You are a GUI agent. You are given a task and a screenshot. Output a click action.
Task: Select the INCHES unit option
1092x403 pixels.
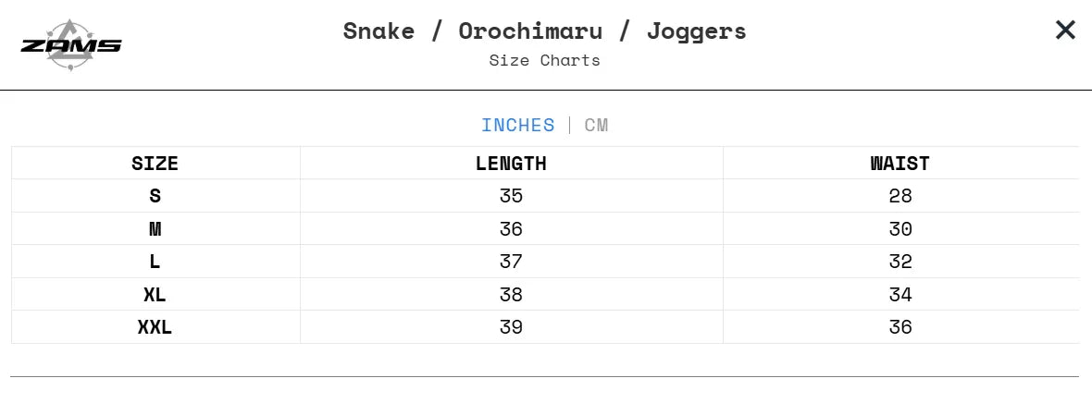[517, 126]
